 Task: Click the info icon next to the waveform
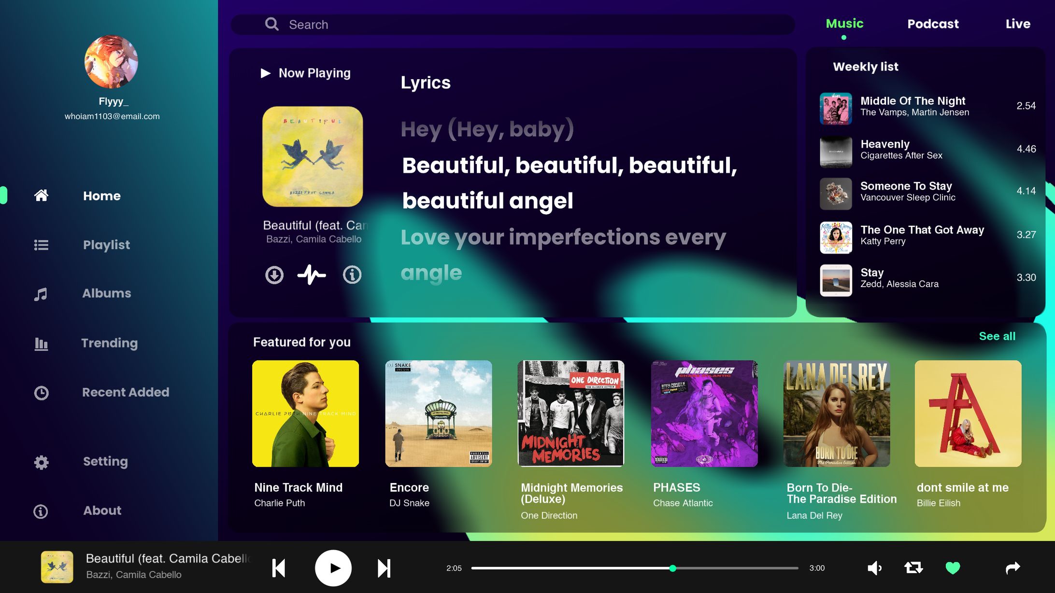click(x=352, y=274)
